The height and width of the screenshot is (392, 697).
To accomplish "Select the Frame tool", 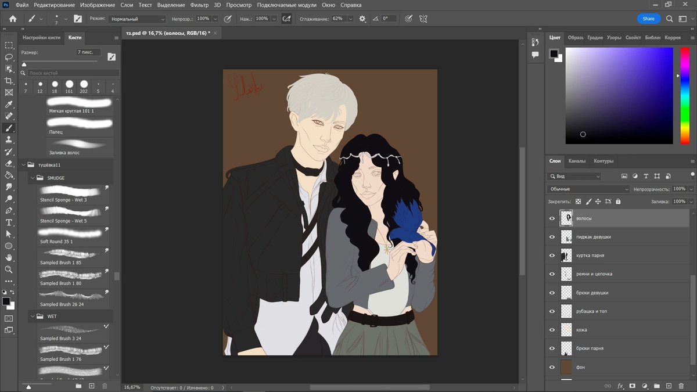I will point(9,92).
